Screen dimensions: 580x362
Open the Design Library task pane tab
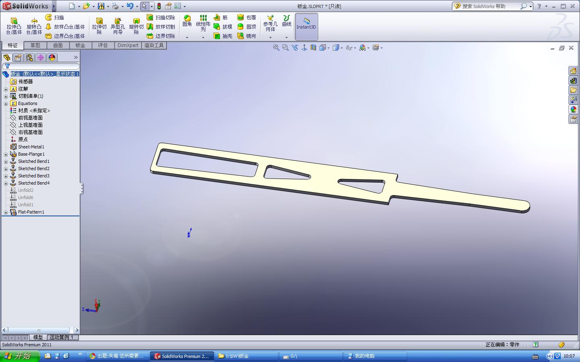[573, 80]
